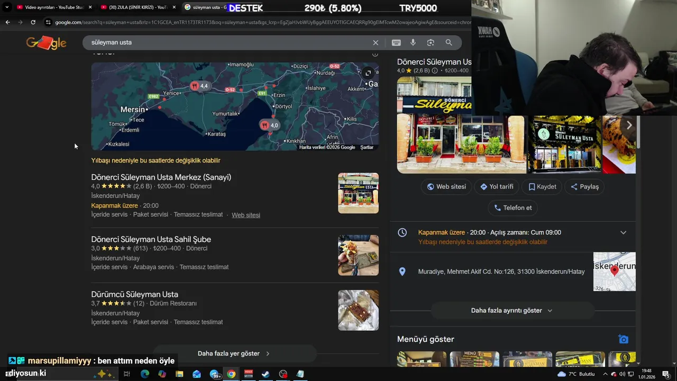Open the notification center icon
Image resolution: width=677 pixels, height=381 pixels.
[x=666, y=374]
